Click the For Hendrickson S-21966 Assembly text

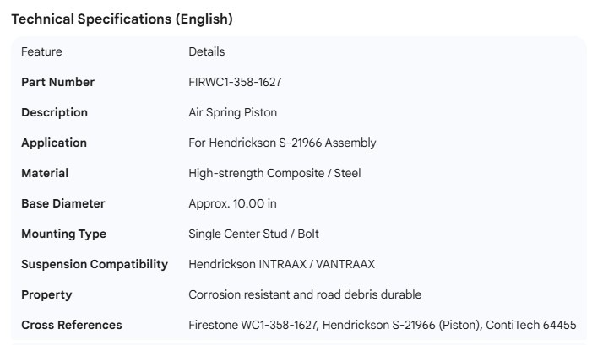282,143
